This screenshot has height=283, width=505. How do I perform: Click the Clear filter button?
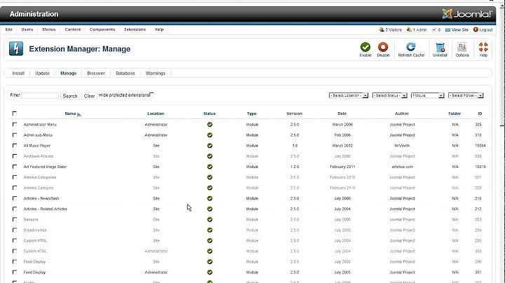(89, 96)
